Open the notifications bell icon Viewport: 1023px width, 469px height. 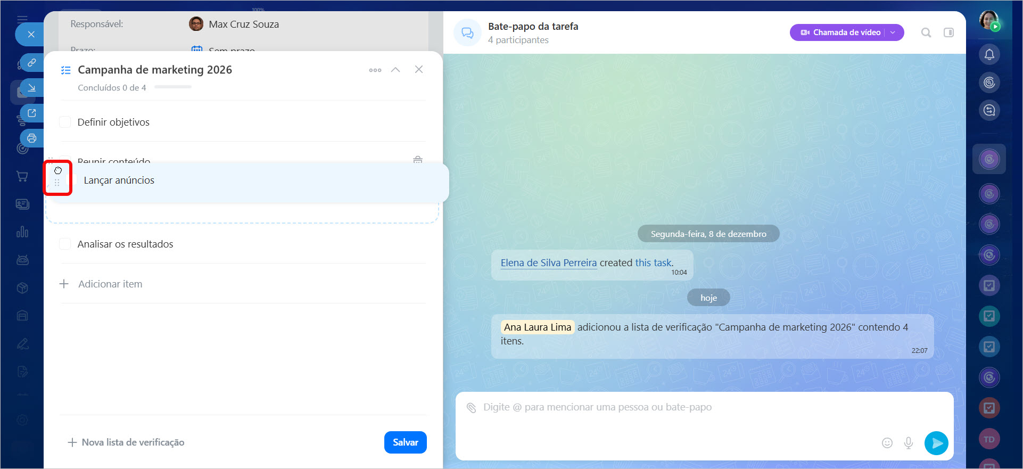pyautogui.click(x=989, y=54)
